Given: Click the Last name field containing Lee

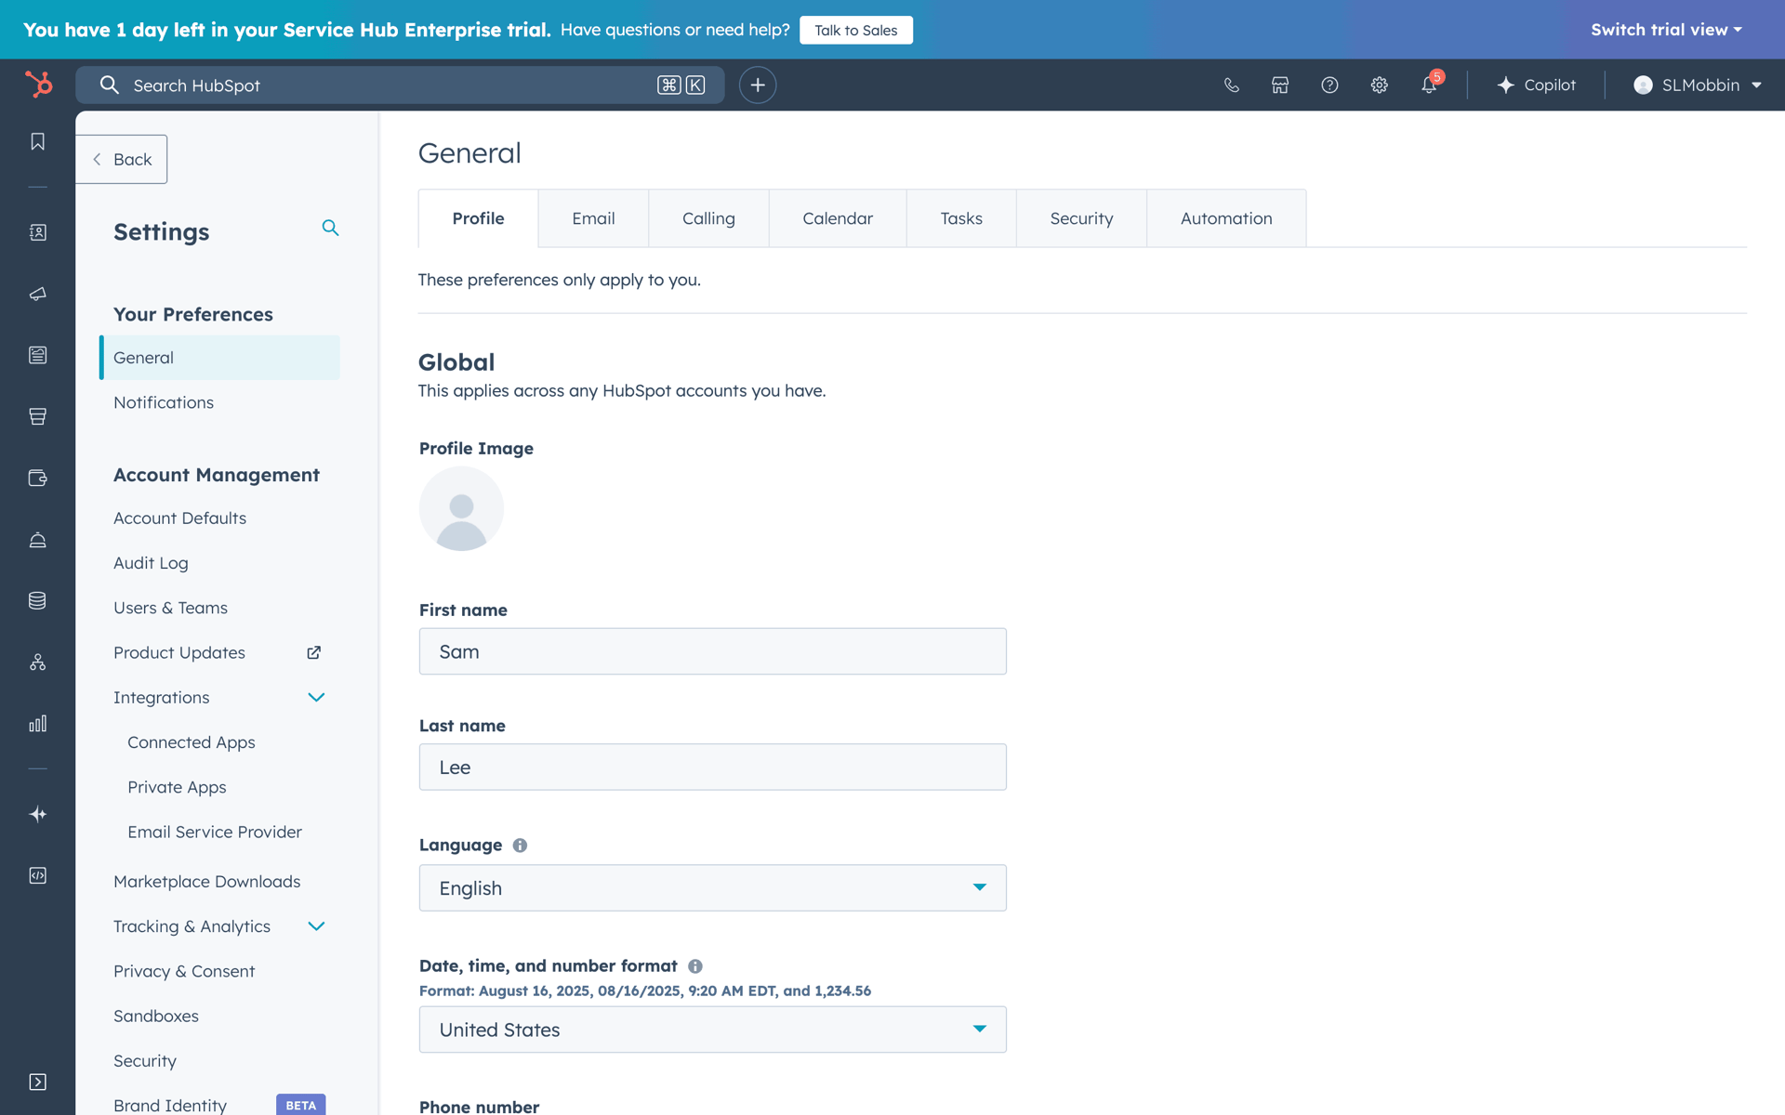Looking at the screenshot, I should pos(712,767).
